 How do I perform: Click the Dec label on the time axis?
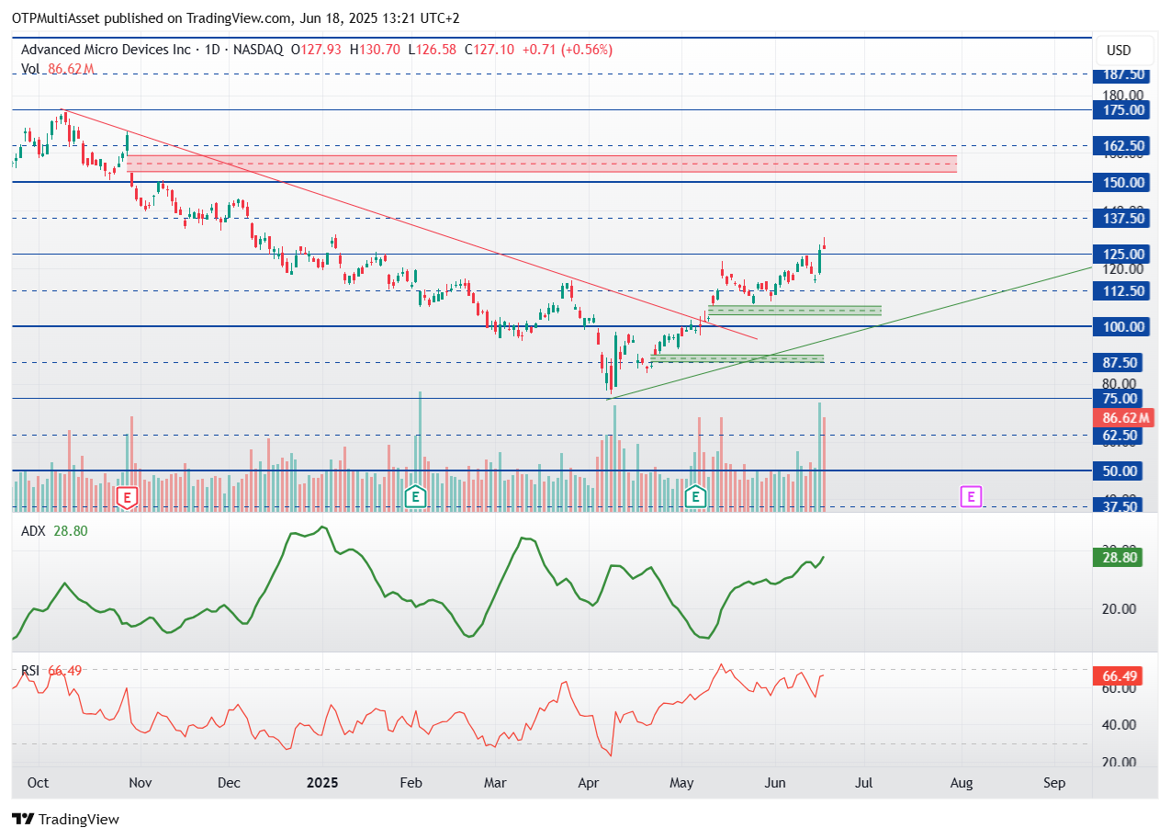click(x=229, y=783)
